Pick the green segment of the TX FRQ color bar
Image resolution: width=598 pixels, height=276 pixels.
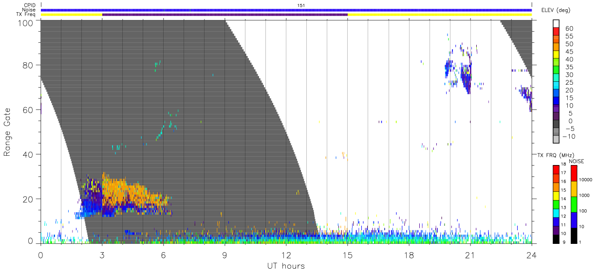[556, 203]
